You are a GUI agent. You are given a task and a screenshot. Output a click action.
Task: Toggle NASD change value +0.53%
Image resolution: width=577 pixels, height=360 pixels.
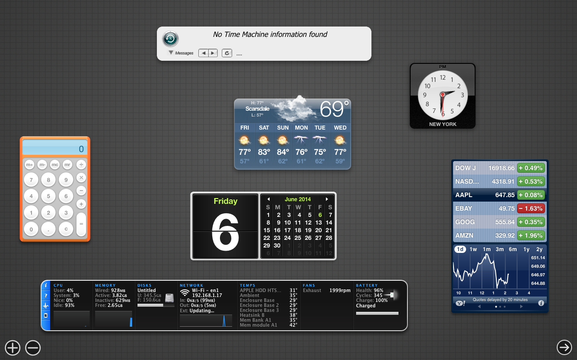pyautogui.click(x=531, y=181)
